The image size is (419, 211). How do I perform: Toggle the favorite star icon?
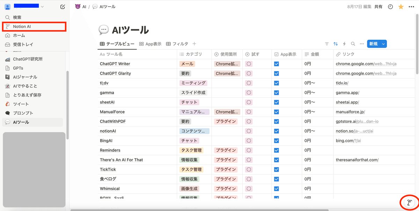tap(401, 7)
